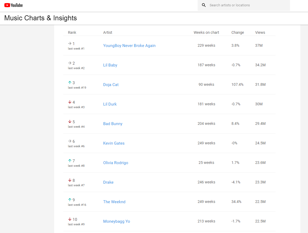
Task: Click the red down arrow beside rank 5
Action: tap(70, 122)
